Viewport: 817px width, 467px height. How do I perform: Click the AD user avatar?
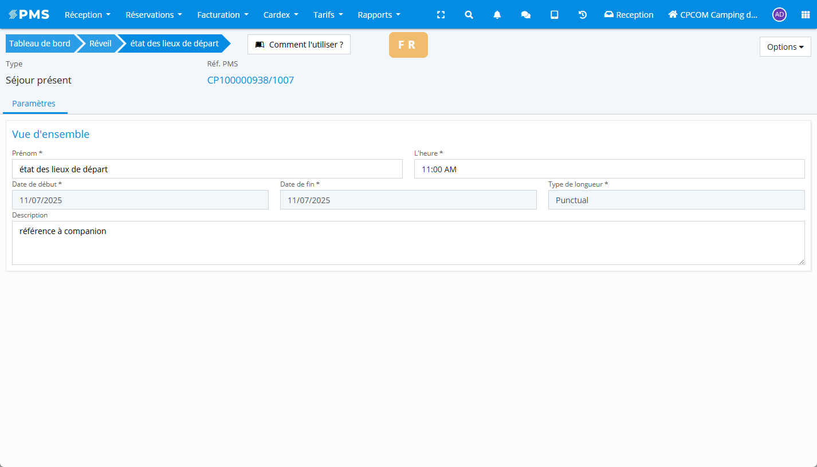779,15
